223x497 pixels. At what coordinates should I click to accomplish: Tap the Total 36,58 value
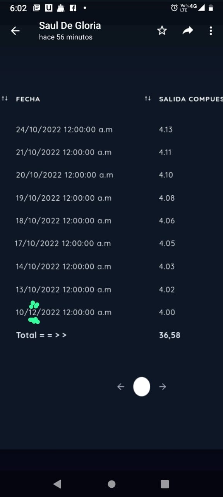pyautogui.click(x=170, y=335)
